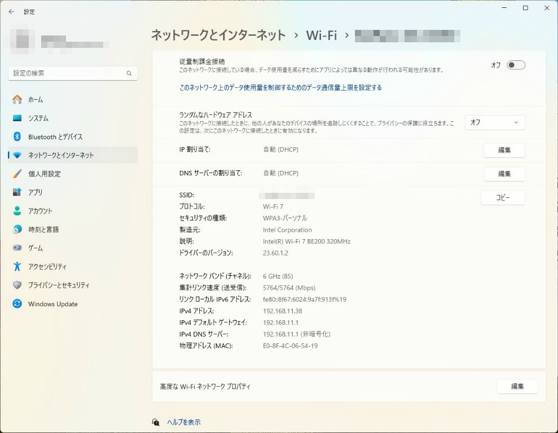Open 個人用設定 in the sidebar
Viewport: 558px width, 433px height.
click(73, 174)
